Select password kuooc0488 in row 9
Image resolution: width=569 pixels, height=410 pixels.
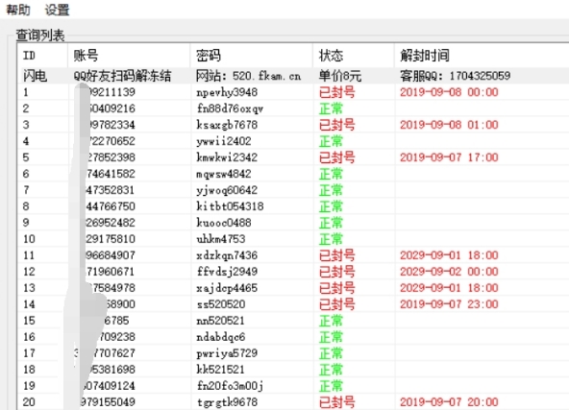[x=224, y=223]
